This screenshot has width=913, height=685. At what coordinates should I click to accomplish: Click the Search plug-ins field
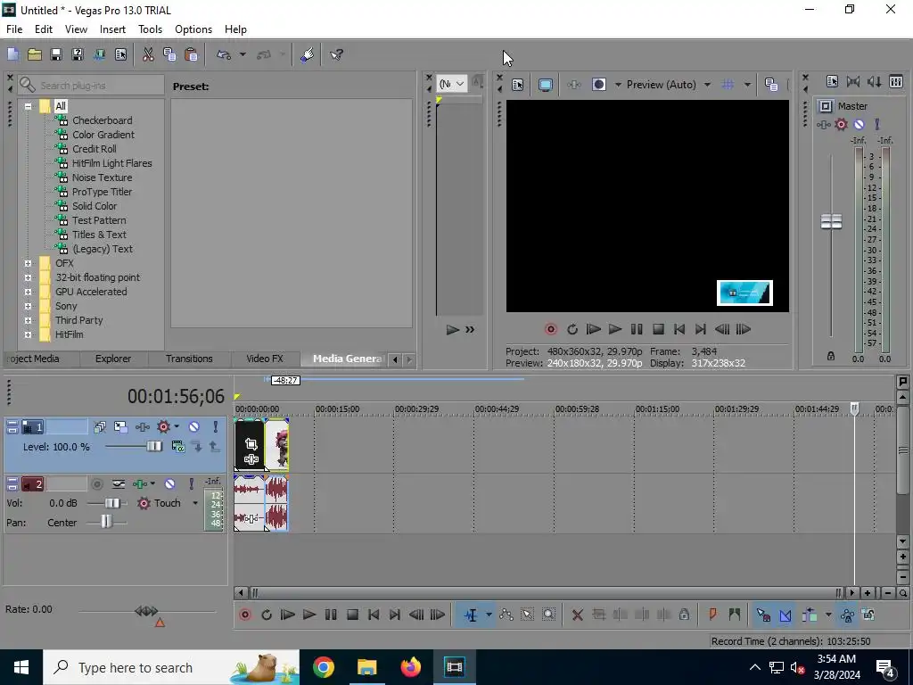point(91,85)
